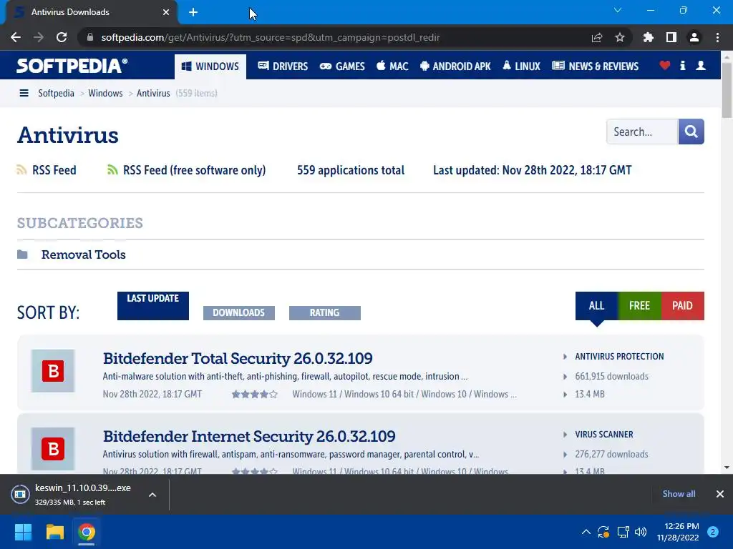Filter to PAID applications
733x549 pixels.
click(682, 306)
